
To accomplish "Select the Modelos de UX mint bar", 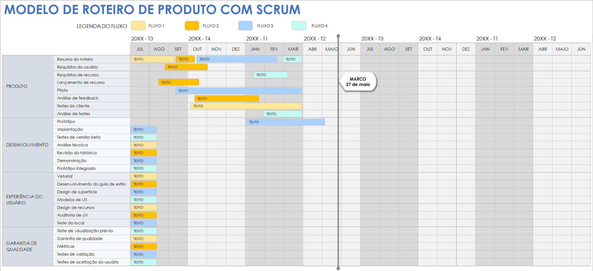I will coord(144,200).
